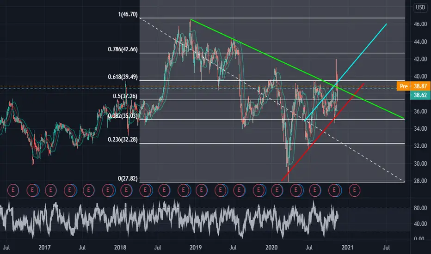
Task: Open the February 2019 earnings marker
Action: 202,190
